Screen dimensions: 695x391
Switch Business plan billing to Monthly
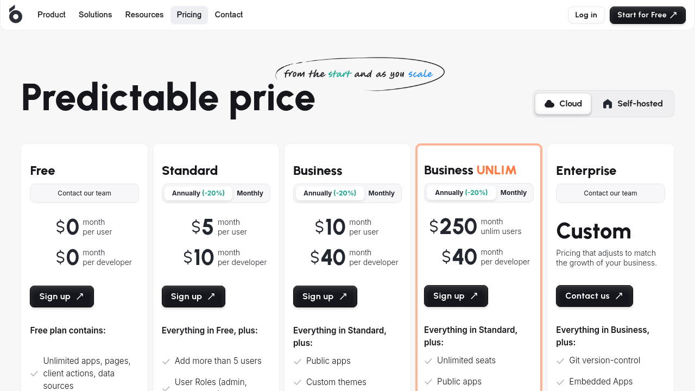coord(381,193)
